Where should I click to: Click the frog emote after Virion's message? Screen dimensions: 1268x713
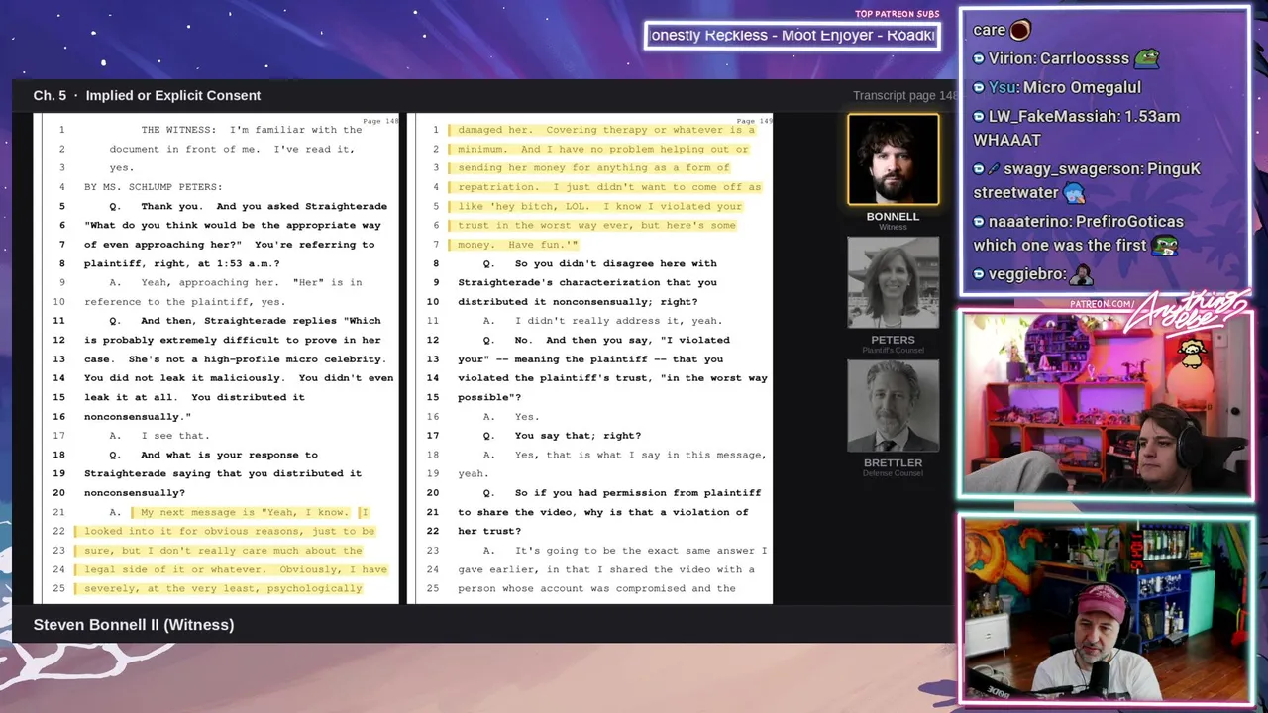(x=1146, y=58)
